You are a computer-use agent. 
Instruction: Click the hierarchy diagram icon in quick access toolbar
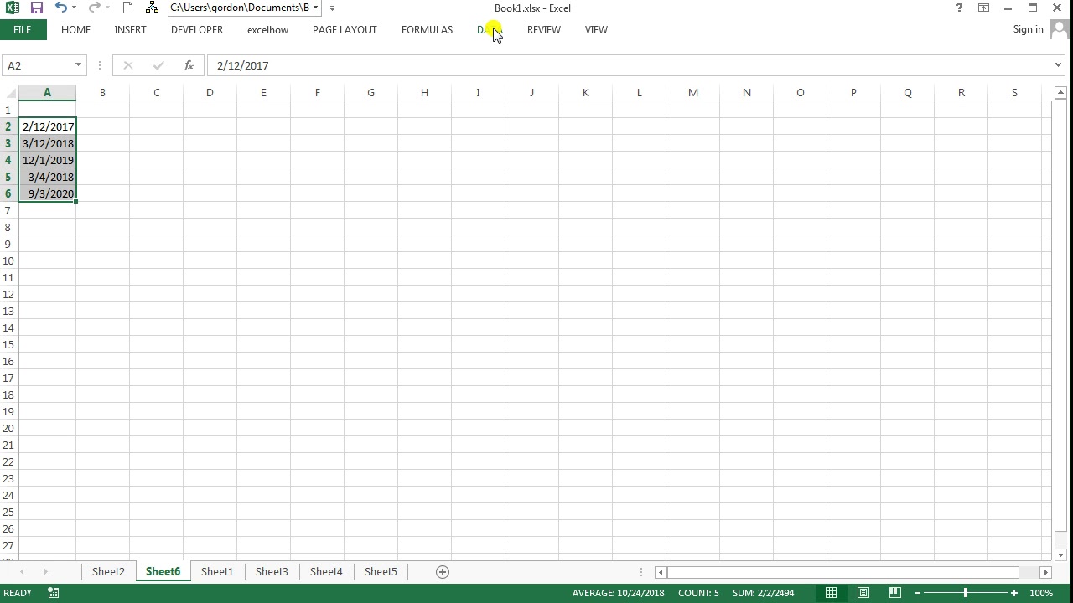tap(152, 8)
